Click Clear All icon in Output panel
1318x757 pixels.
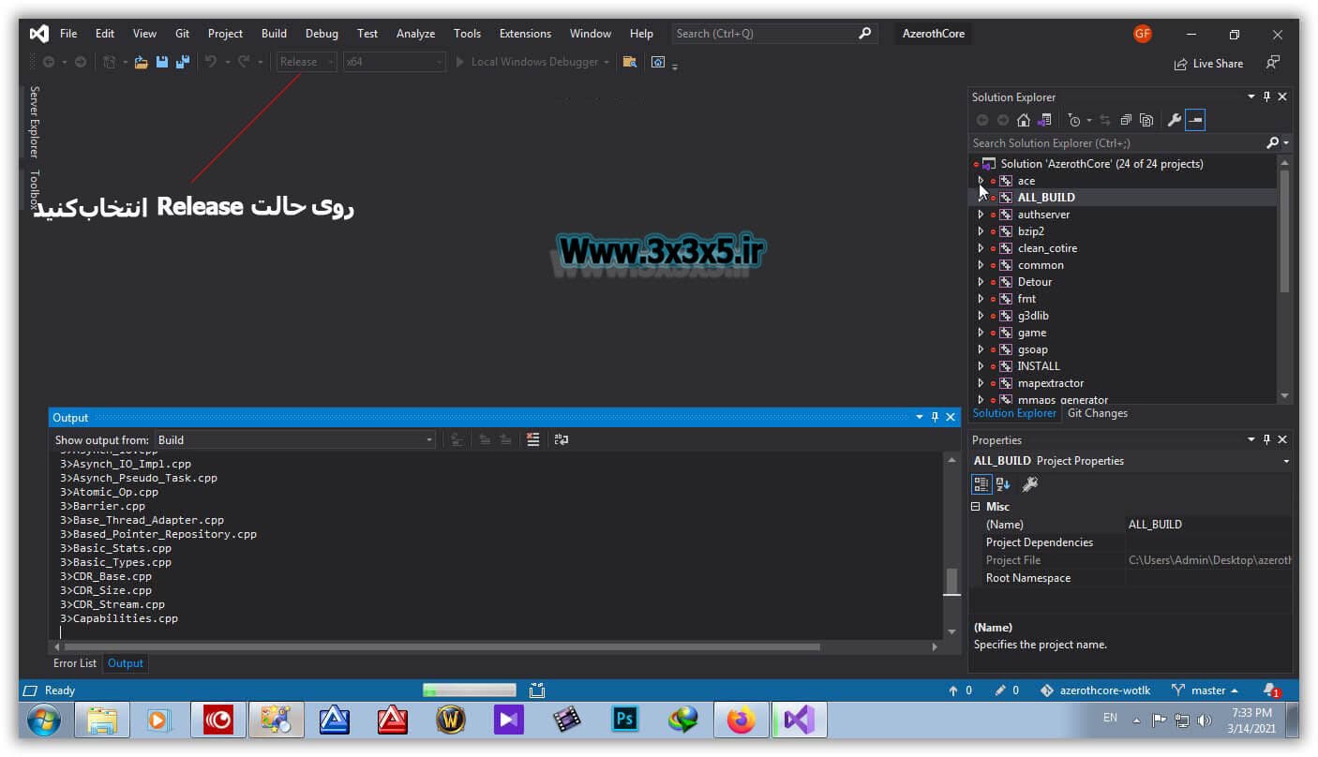(x=533, y=439)
